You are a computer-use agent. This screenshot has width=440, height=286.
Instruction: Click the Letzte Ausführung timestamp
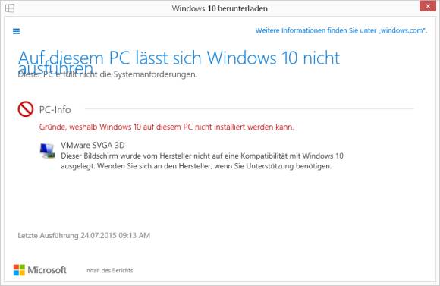coord(84,235)
